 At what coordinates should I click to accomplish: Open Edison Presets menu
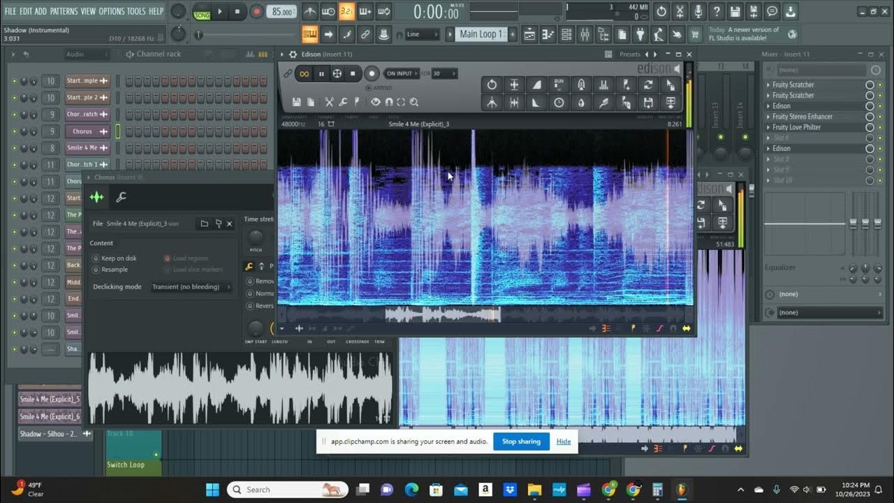(629, 54)
